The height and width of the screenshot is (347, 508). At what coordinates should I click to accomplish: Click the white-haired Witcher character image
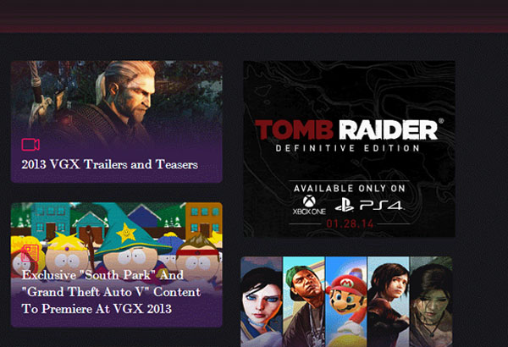pyautogui.click(x=124, y=102)
